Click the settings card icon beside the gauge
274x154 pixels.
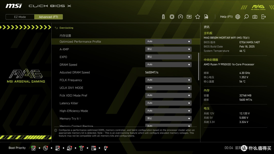click(189, 17)
